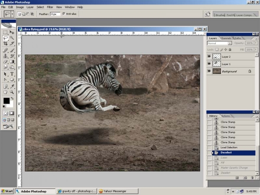Swap foreground and background colors
This screenshot has height=195, width=260.
point(12,98)
